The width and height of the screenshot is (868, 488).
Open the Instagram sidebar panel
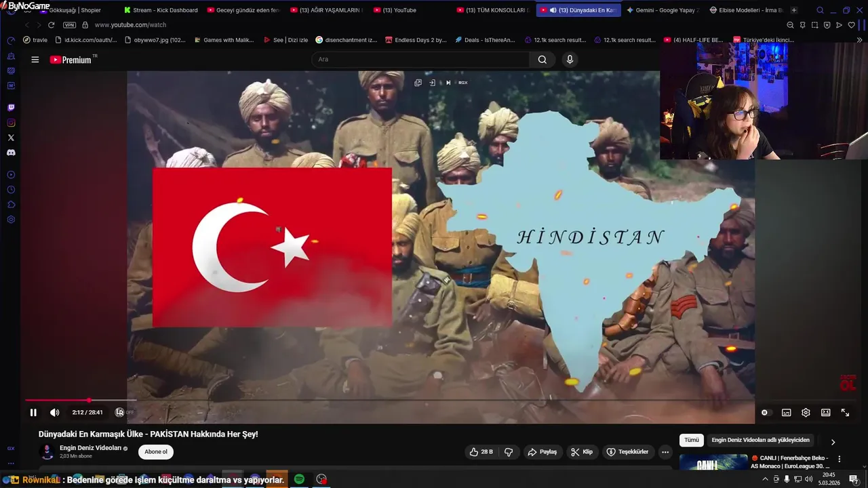click(11, 123)
